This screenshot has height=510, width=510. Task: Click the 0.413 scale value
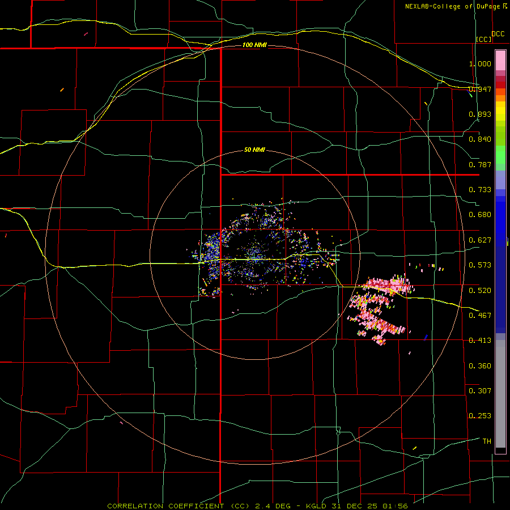point(480,341)
